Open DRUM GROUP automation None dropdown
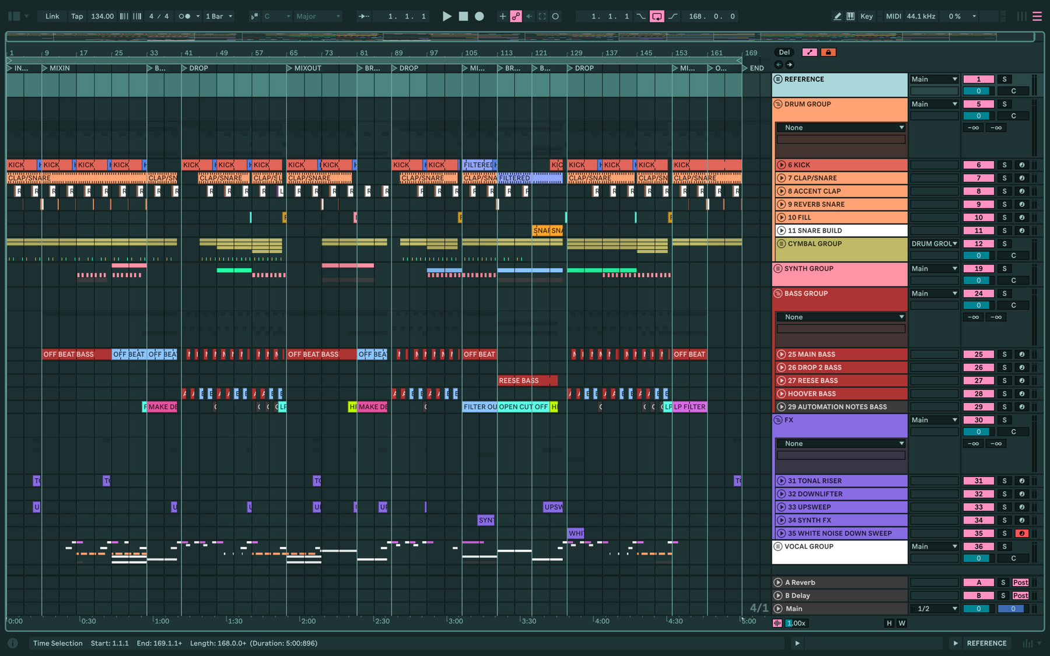Screen dimensions: 1050x656 point(841,128)
